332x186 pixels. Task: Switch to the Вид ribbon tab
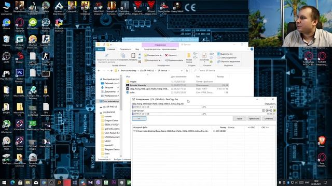coord(137,49)
